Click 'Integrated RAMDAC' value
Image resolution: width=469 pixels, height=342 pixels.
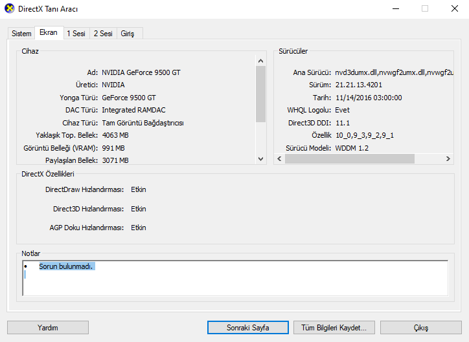[133, 110]
